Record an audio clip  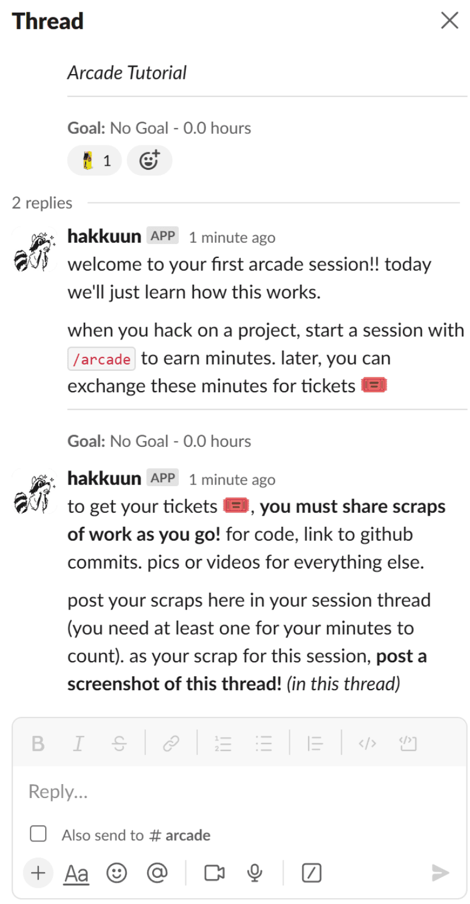click(254, 873)
